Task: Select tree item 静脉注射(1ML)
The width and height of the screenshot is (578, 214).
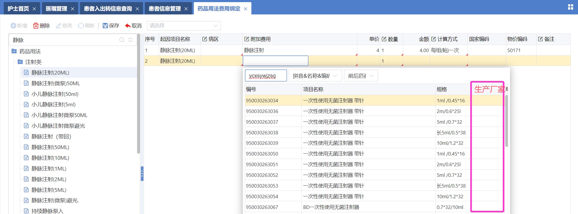Action: click(x=49, y=169)
